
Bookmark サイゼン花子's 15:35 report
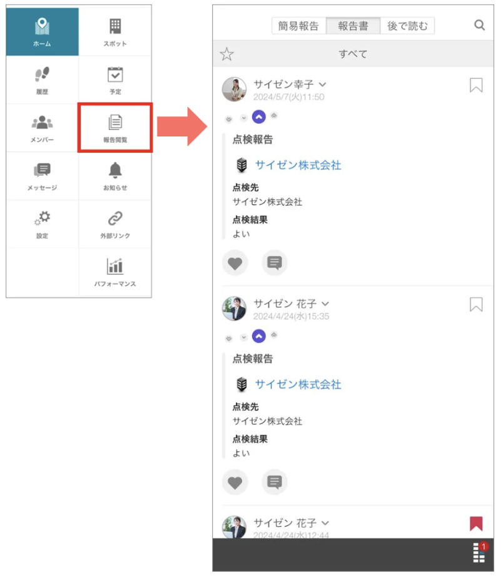(476, 305)
